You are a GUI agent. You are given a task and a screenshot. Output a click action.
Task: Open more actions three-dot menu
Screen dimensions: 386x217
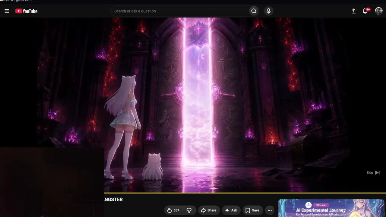[270, 210]
